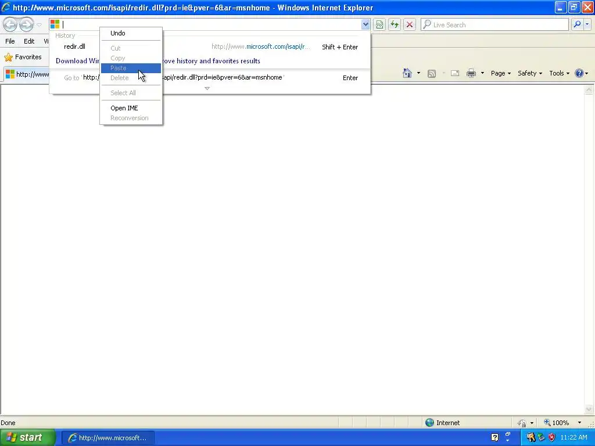Click the Home icon in command bar
Viewport: 595px width, 446px height.
point(407,73)
